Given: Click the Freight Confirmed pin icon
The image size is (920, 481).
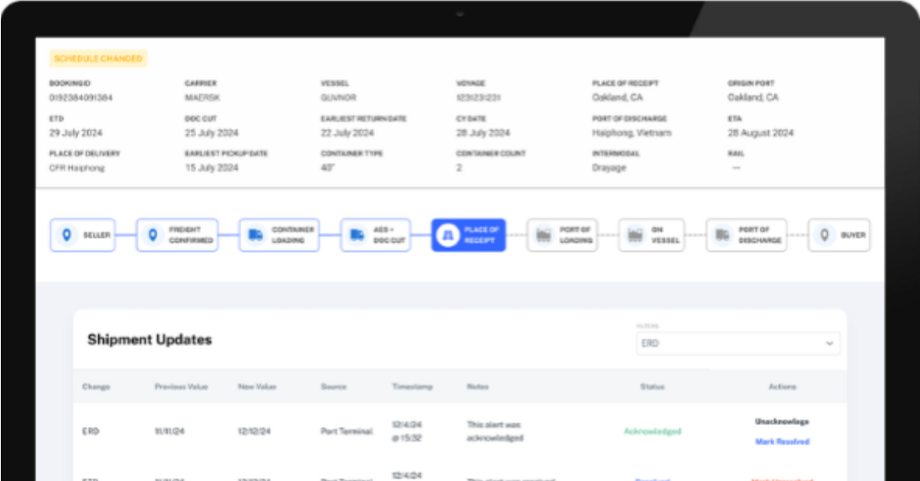Looking at the screenshot, I should [x=153, y=235].
